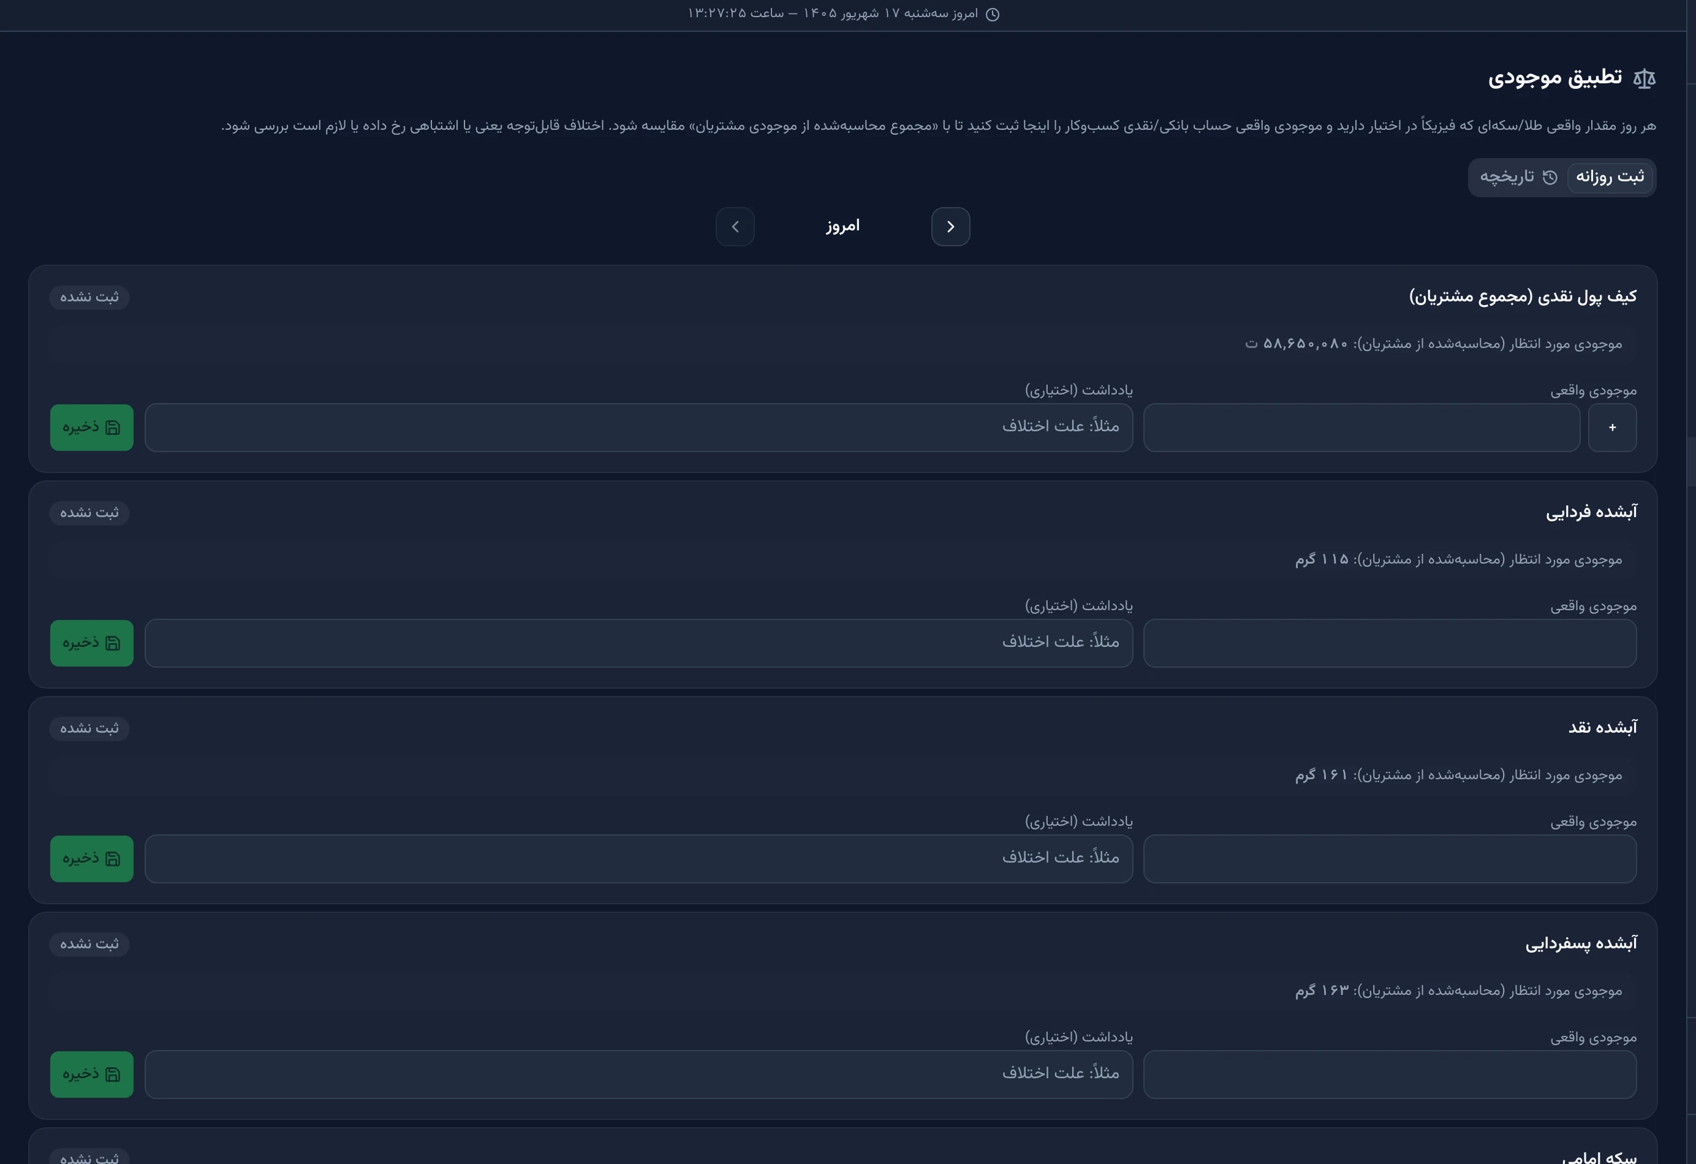Click the تطبیق موجودی page title
1696x1164 pixels.
click(1555, 77)
